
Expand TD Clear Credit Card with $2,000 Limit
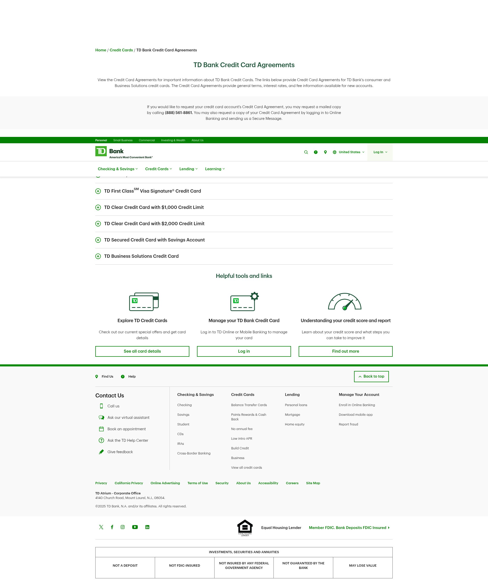pos(244,223)
